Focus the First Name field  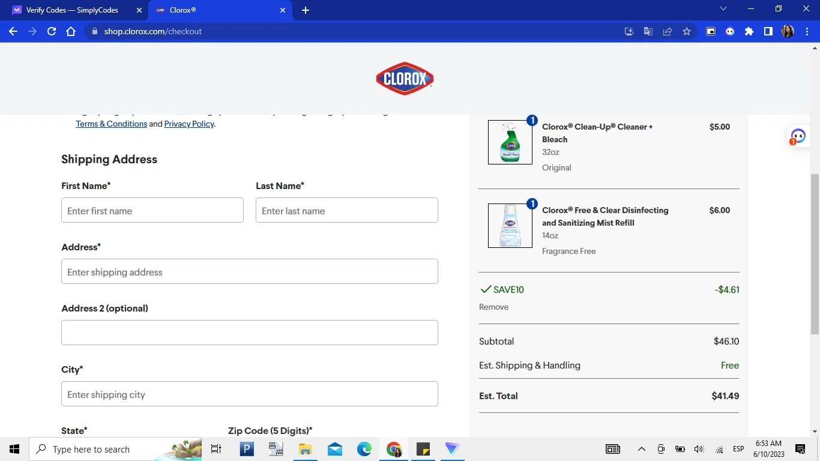click(152, 210)
